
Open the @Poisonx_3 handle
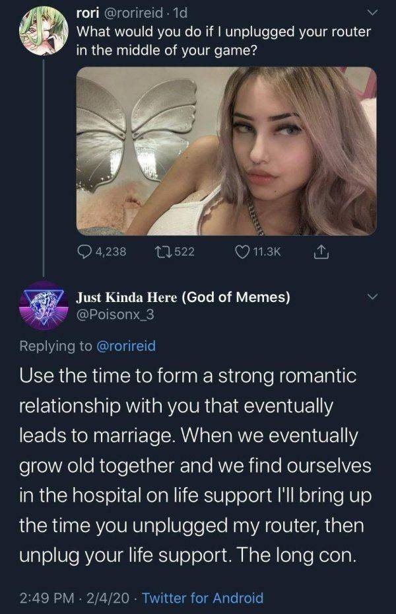point(115,315)
